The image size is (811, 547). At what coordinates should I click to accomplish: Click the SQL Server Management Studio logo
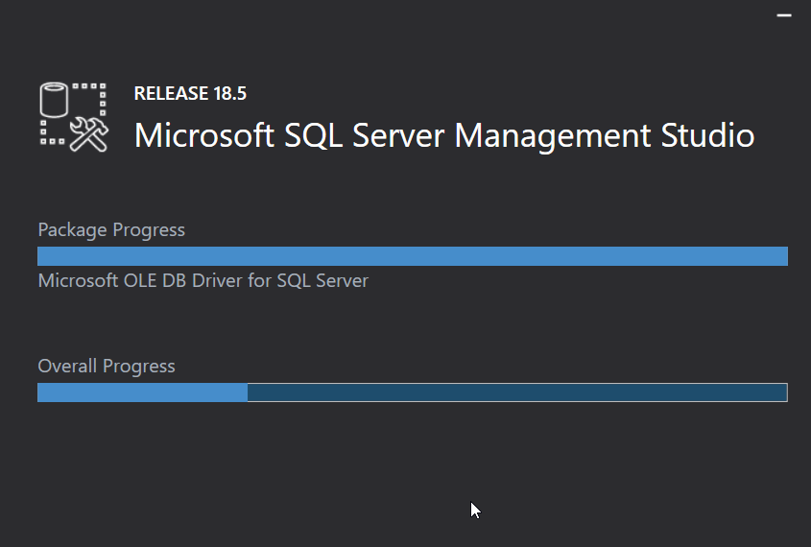[73, 115]
